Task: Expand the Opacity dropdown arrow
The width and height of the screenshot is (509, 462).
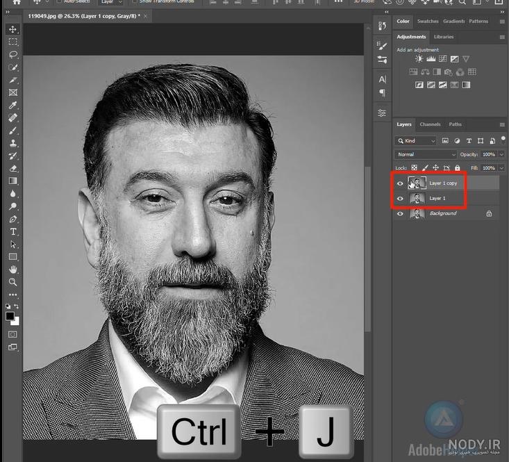Action: (502, 154)
